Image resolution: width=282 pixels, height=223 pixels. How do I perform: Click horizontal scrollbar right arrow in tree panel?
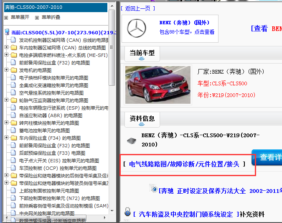click(105, 218)
